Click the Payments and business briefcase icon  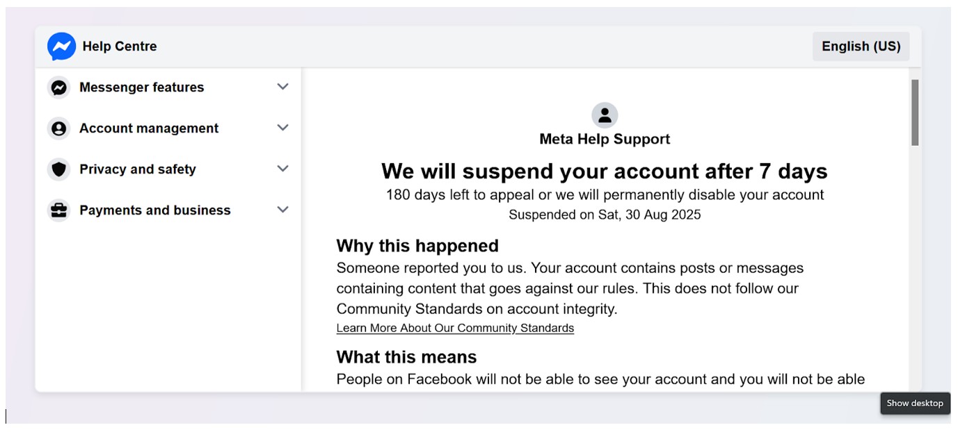[x=59, y=210]
